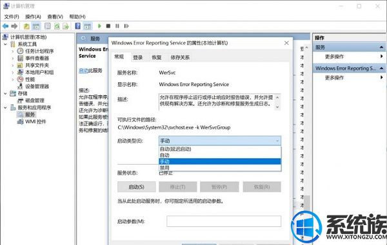387x245 pixels.
Task: Switch to the 恢复 tab
Action: click(157, 58)
